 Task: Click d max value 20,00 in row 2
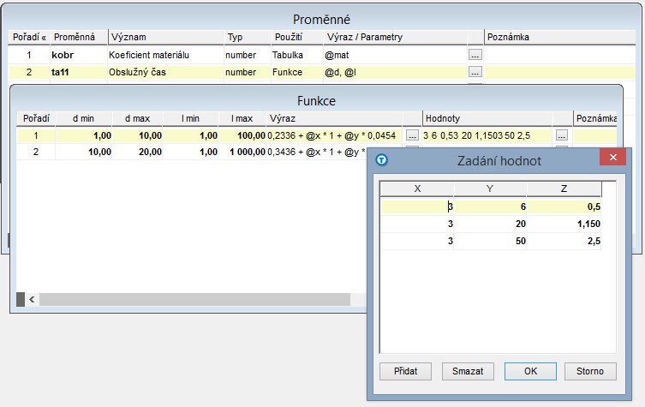click(x=137, y=152)
